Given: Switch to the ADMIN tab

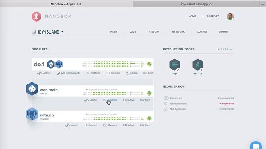Looking at the screenshot, I should 224,32.
